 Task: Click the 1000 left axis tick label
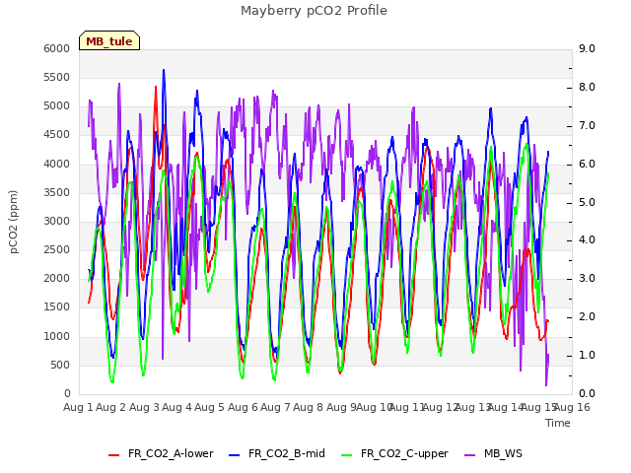pos(57,336)
